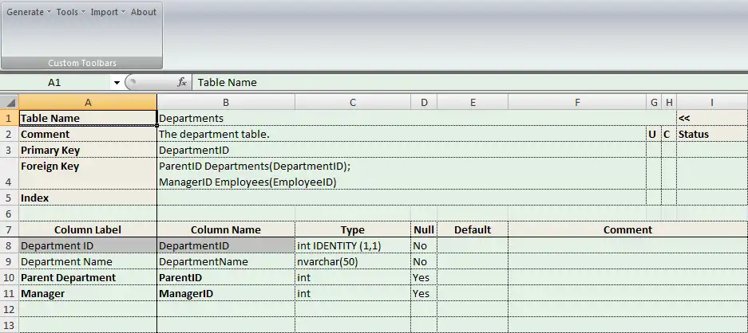Select column H header
The image size is (748, 333).
[x=669, y=102]
